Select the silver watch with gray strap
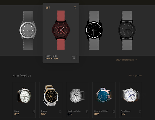Screen dimensions: 155x120 coord(28,30)
